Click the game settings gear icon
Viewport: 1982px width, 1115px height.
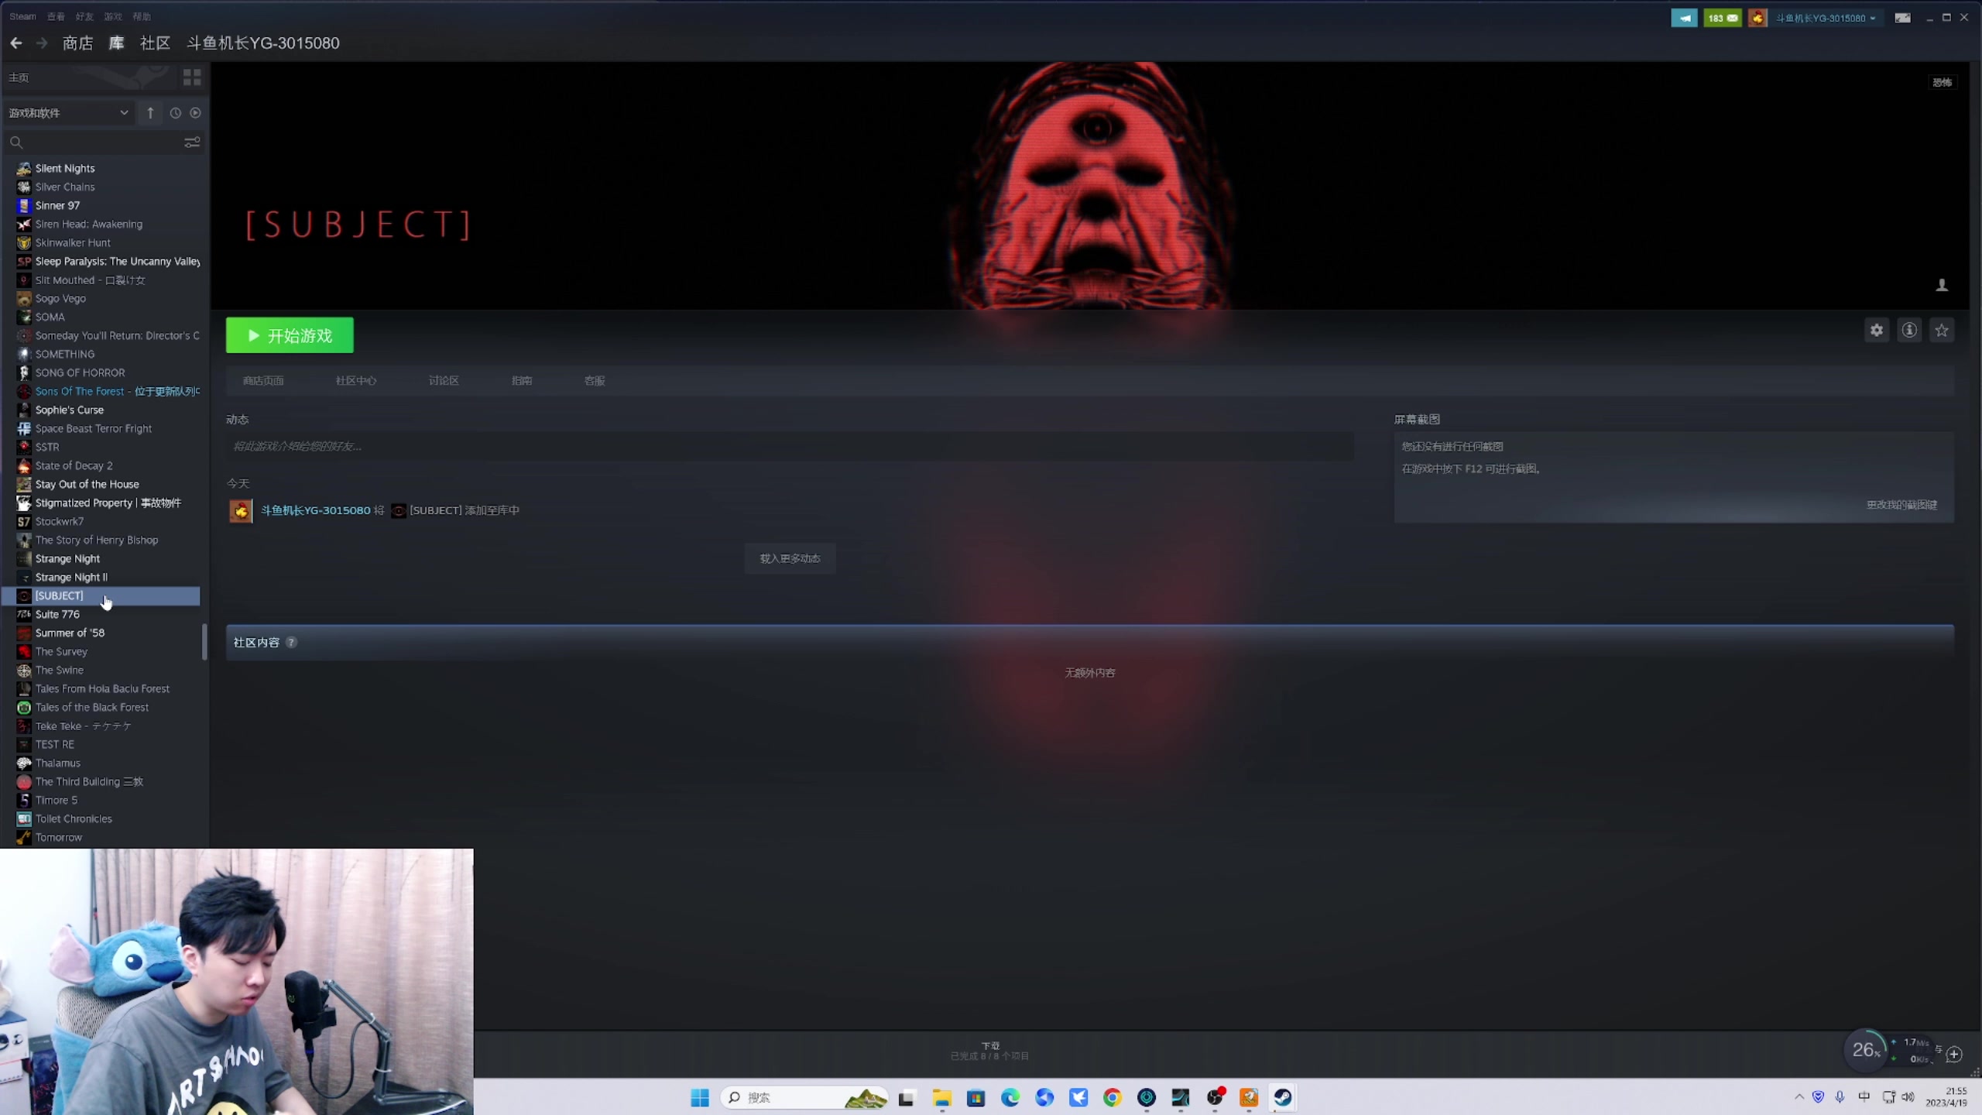(1876, 331)
